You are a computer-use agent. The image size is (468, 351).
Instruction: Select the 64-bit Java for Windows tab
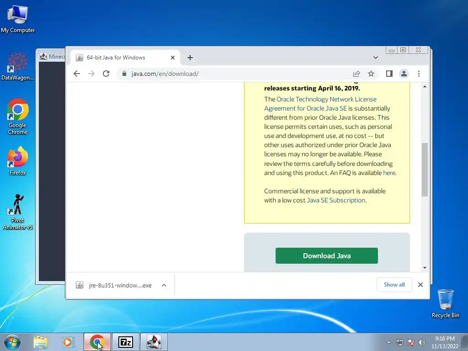(x=125, y=58)
